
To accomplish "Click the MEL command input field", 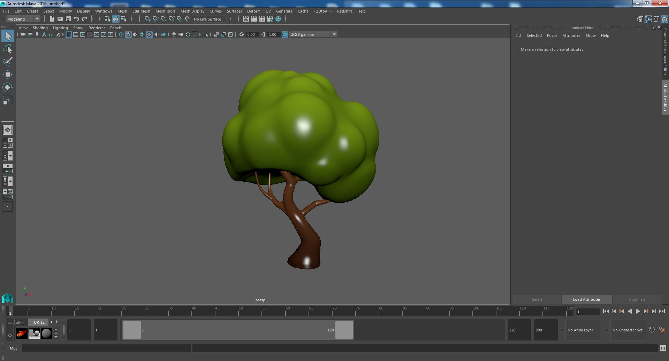I will click(x=106, y=348).
